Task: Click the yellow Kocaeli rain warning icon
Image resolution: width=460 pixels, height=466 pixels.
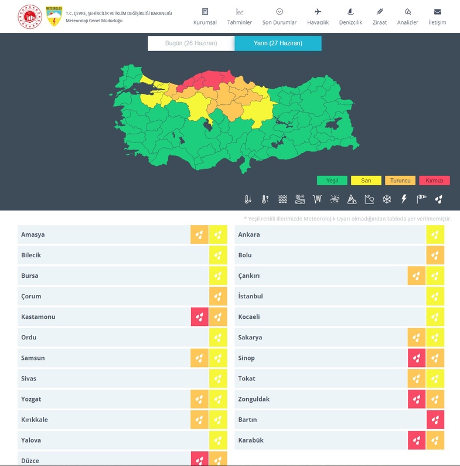Action: coord(435,317)
